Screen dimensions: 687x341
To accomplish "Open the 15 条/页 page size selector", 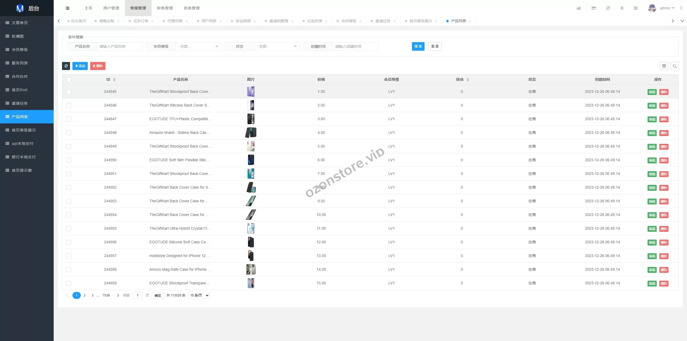I will pyautogui.click(x=199, y=295).
